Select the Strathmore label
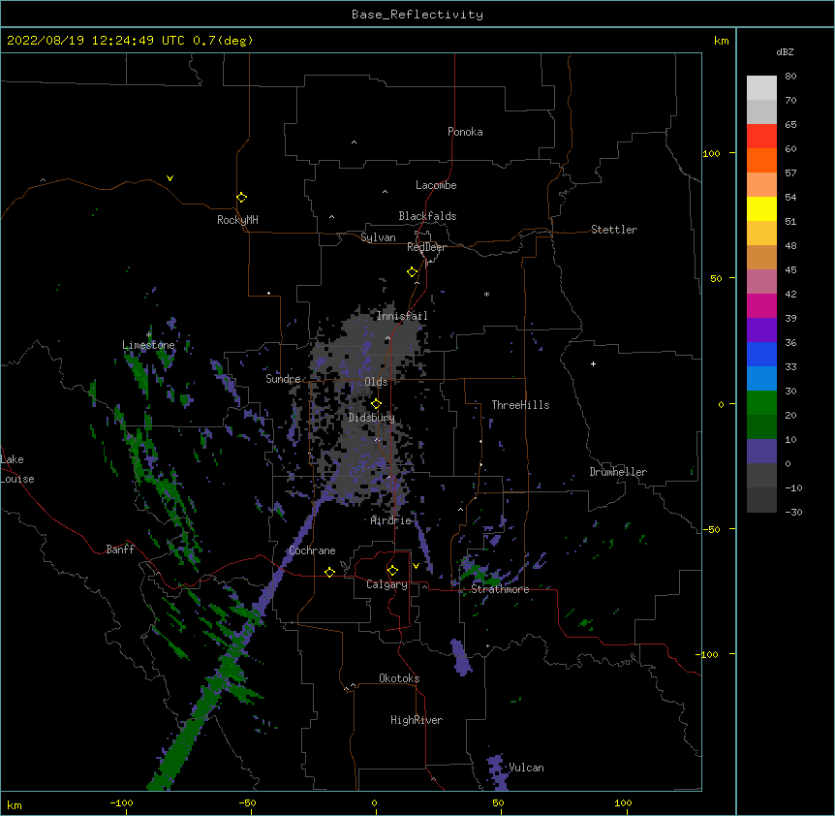Viewport: 835px width, 816px height. (x=500, y=589)
